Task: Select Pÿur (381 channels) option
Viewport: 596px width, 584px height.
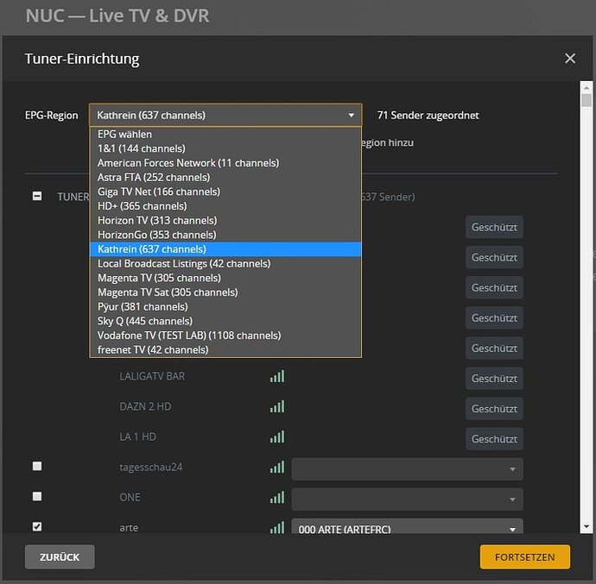Action: (x=225, y=307)
